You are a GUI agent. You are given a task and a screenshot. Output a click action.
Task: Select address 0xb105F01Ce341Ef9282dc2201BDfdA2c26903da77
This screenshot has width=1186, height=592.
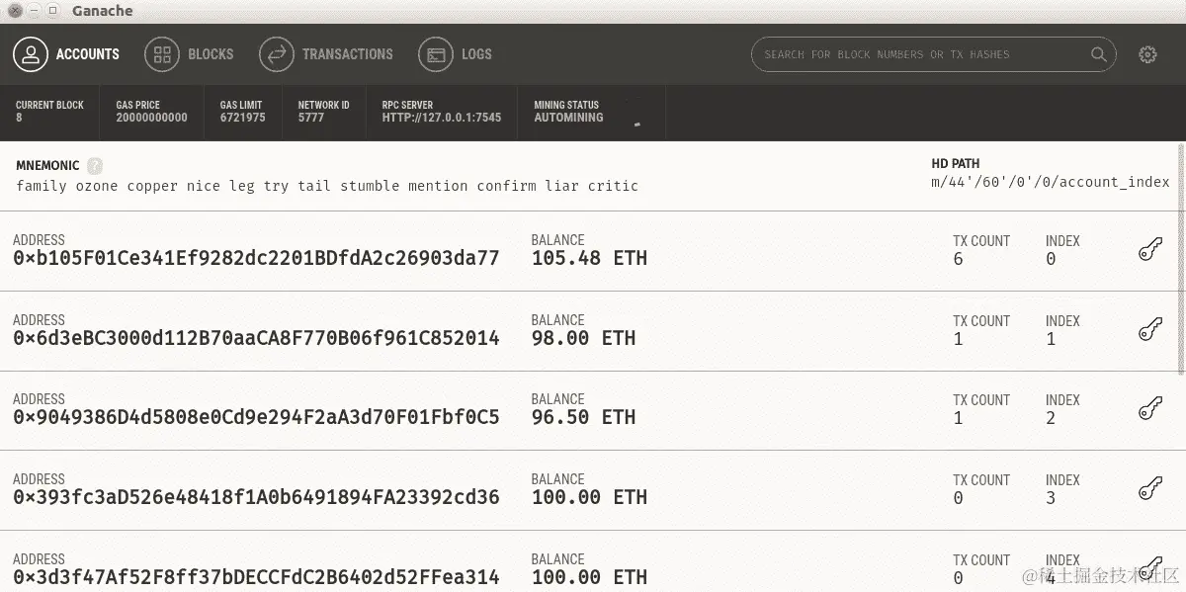[x=256, y=258]
